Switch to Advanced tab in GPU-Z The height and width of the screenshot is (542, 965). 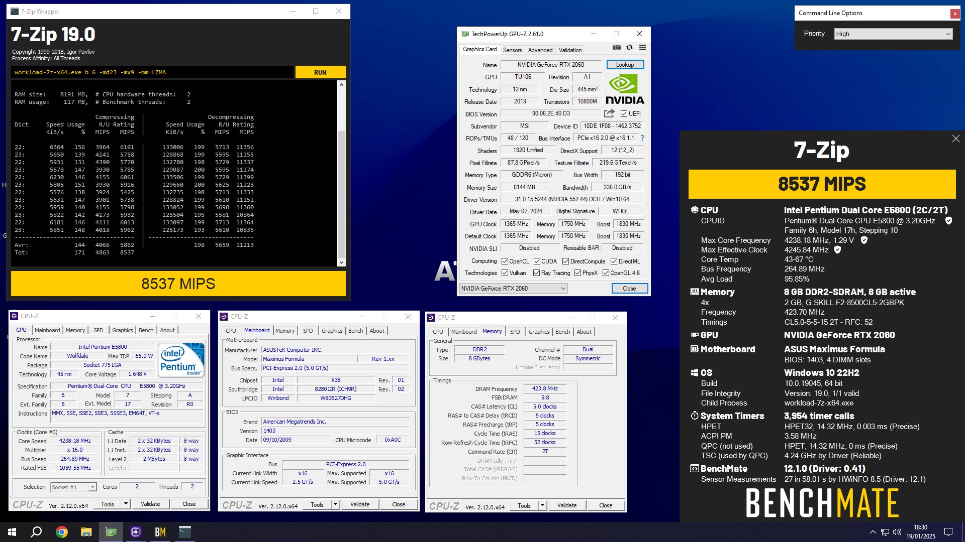click(540, 50)
